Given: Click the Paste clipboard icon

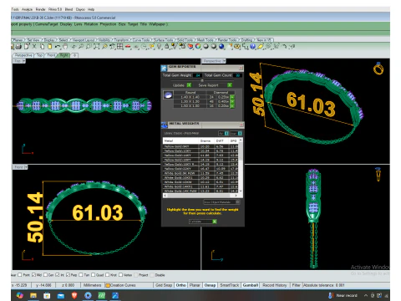Looking at the screenshot, I should 50,47.
